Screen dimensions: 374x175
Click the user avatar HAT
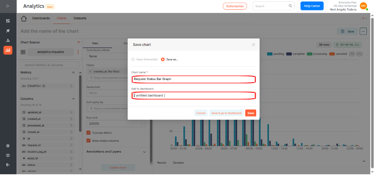363,6
